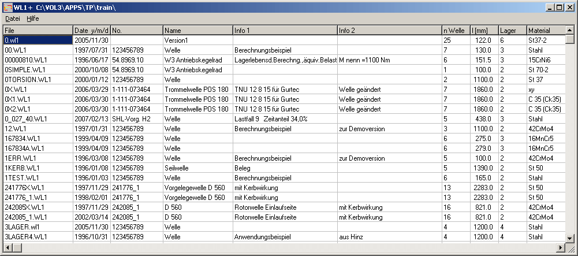Sort list by File column header
This screenshot has width=578, height=256.
tap(38, 30)
